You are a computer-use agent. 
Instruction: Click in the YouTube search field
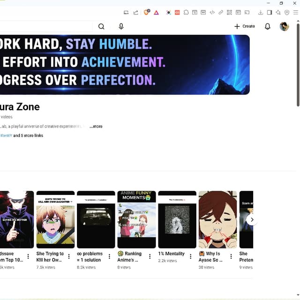[46, 26]
